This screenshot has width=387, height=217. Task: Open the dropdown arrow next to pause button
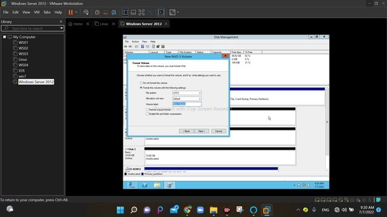76,12
